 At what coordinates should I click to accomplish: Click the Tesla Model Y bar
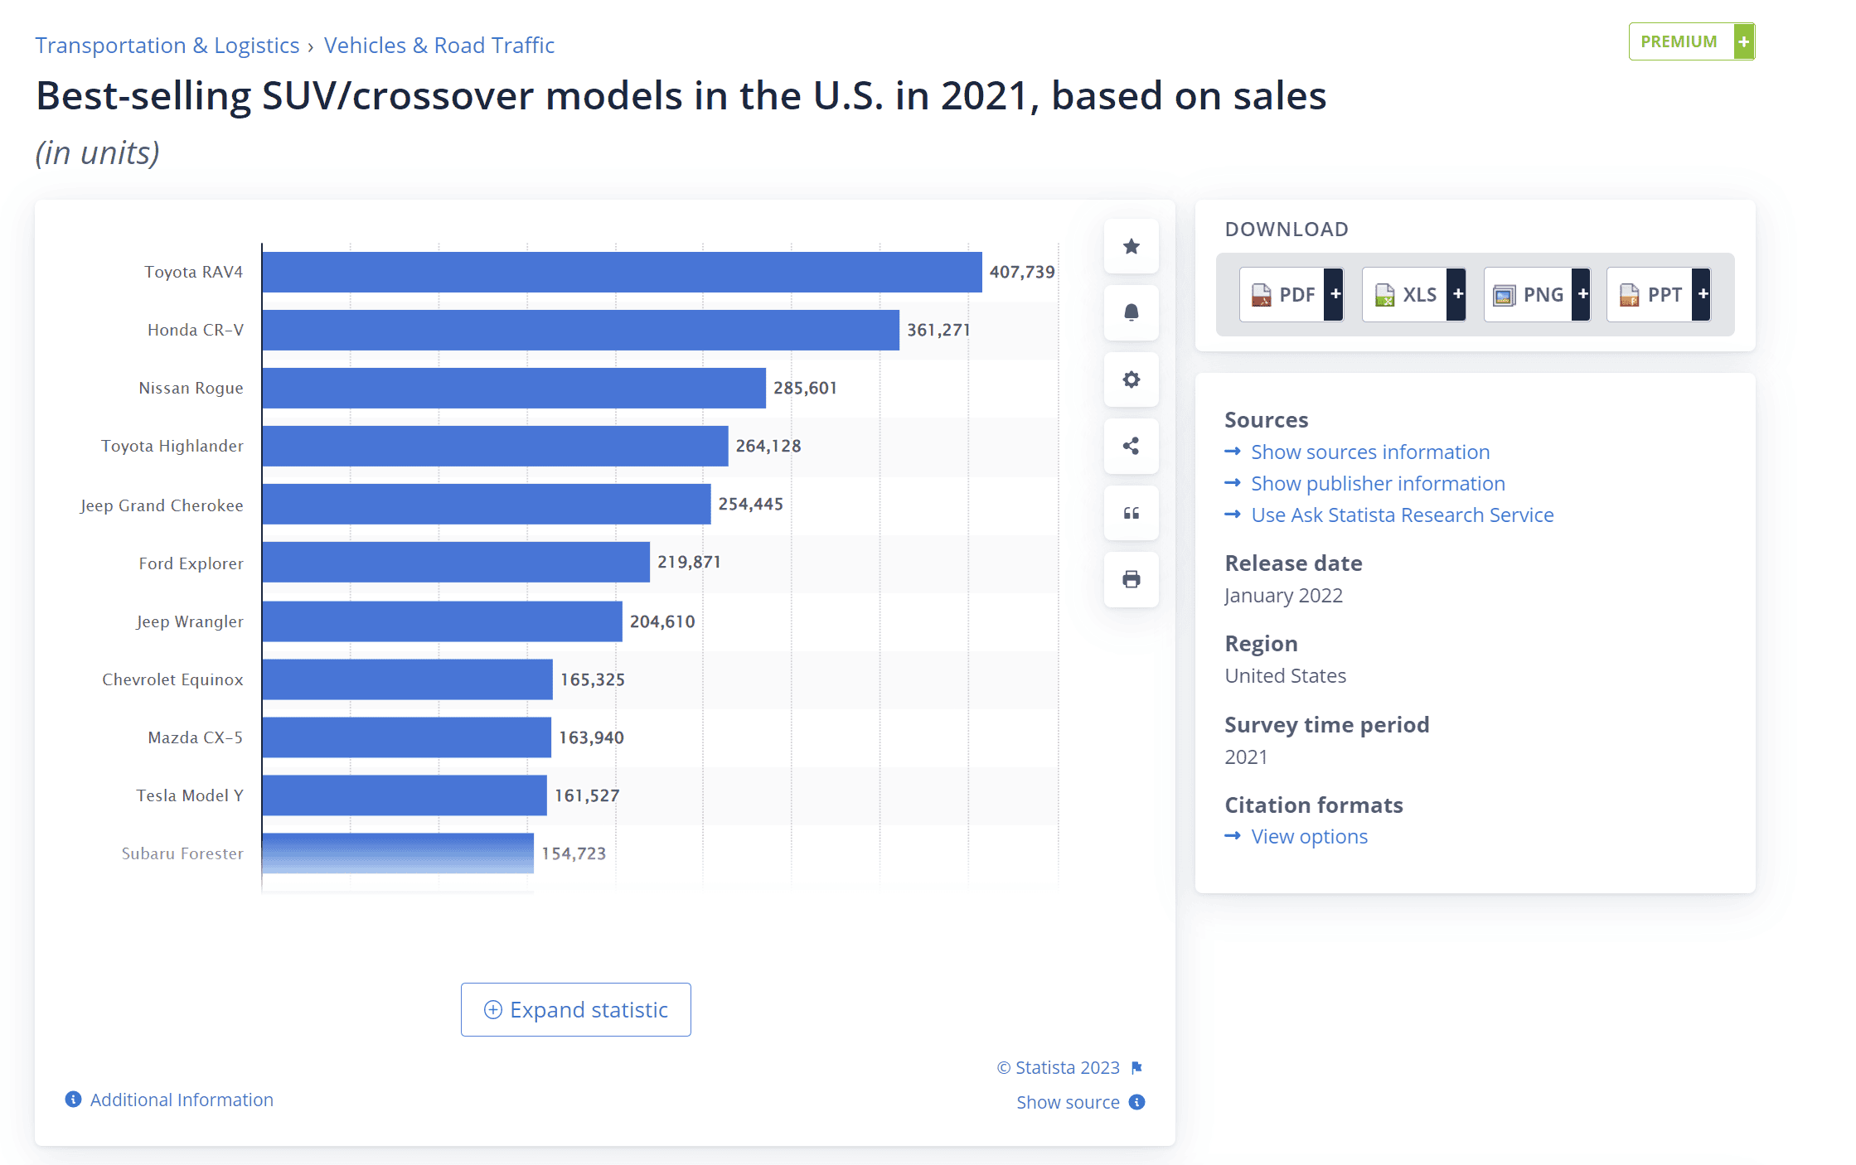[405, 795]
